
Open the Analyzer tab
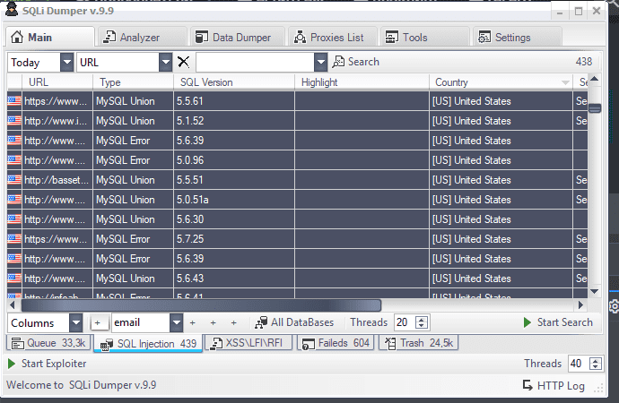tap(141, 38)
